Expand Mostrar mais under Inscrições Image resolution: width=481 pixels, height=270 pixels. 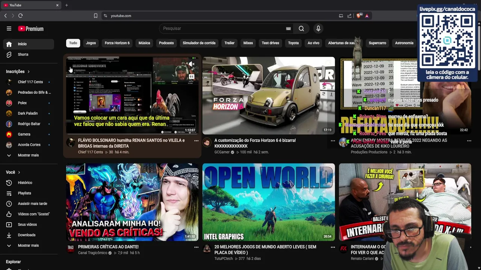pos(29,155)
